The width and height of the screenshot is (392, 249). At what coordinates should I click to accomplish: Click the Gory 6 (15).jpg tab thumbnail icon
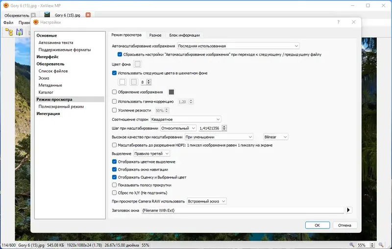point(47,15)
